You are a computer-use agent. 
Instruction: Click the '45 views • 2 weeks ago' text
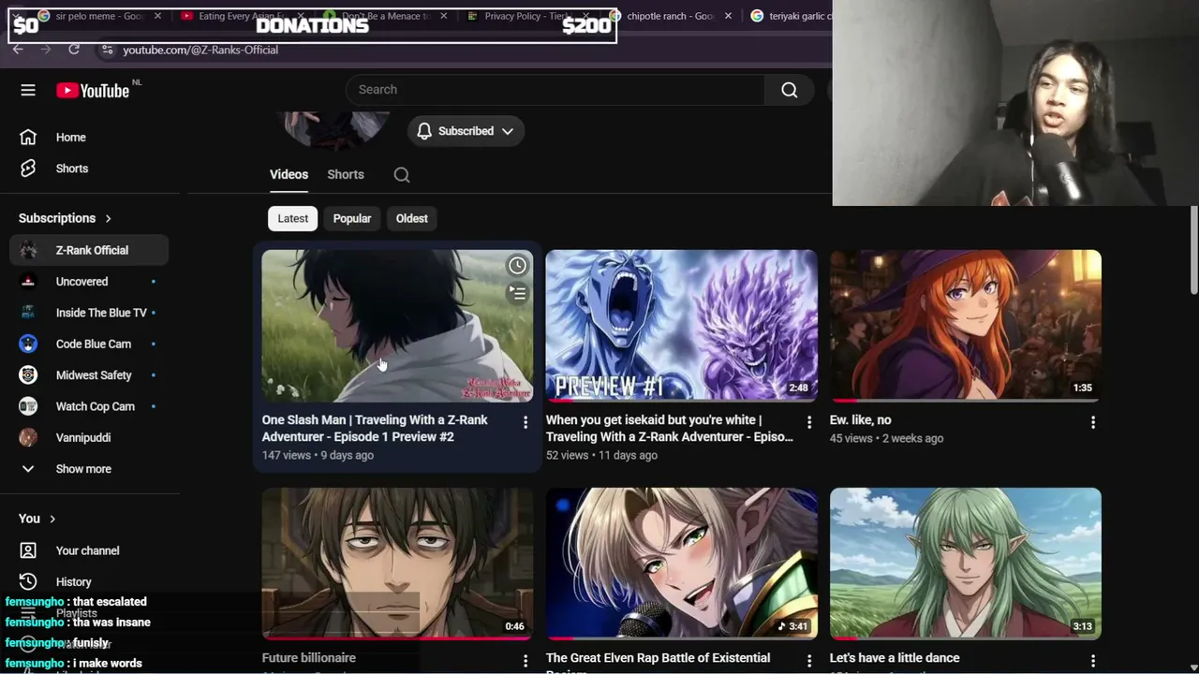886,438
